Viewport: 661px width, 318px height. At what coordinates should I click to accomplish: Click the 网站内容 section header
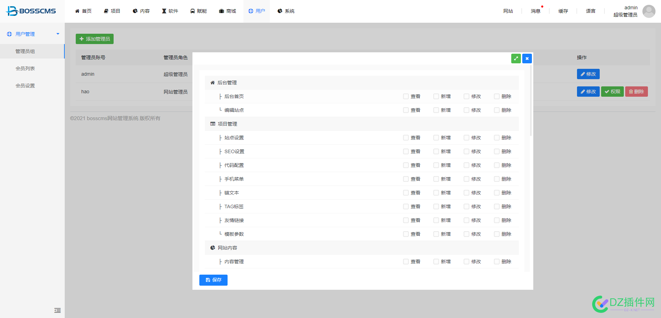(x=361, y=248)
